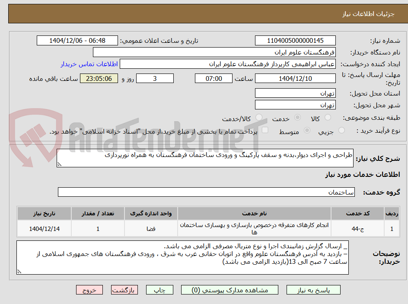Click مشاهده مدارک پیوستی (0) button
This screenshot has height=304, width=408.
(229, 290)
